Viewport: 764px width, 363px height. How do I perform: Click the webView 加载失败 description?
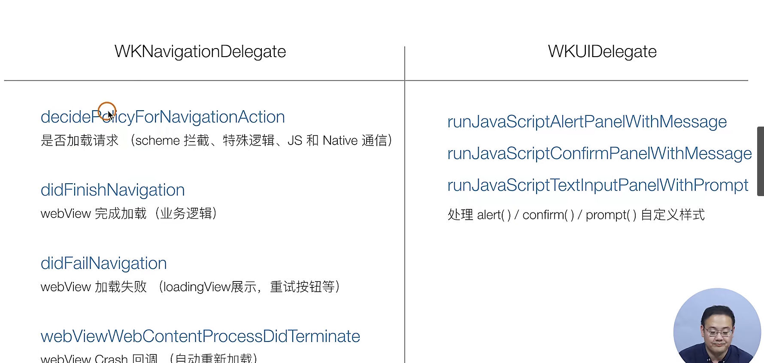pyautogui.click(x=190, y=287)
